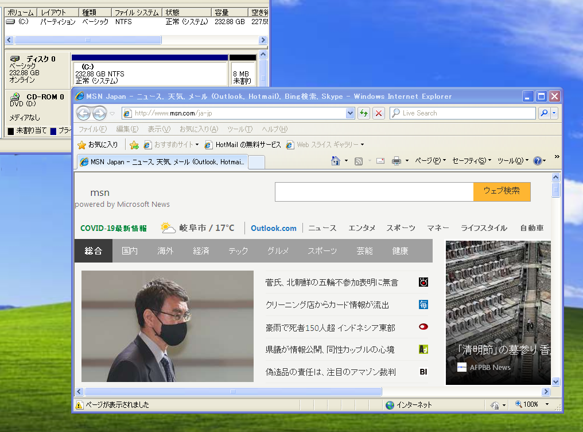Click the Print icon in command bar
The image size is (583, 432).
pos(397,161)
